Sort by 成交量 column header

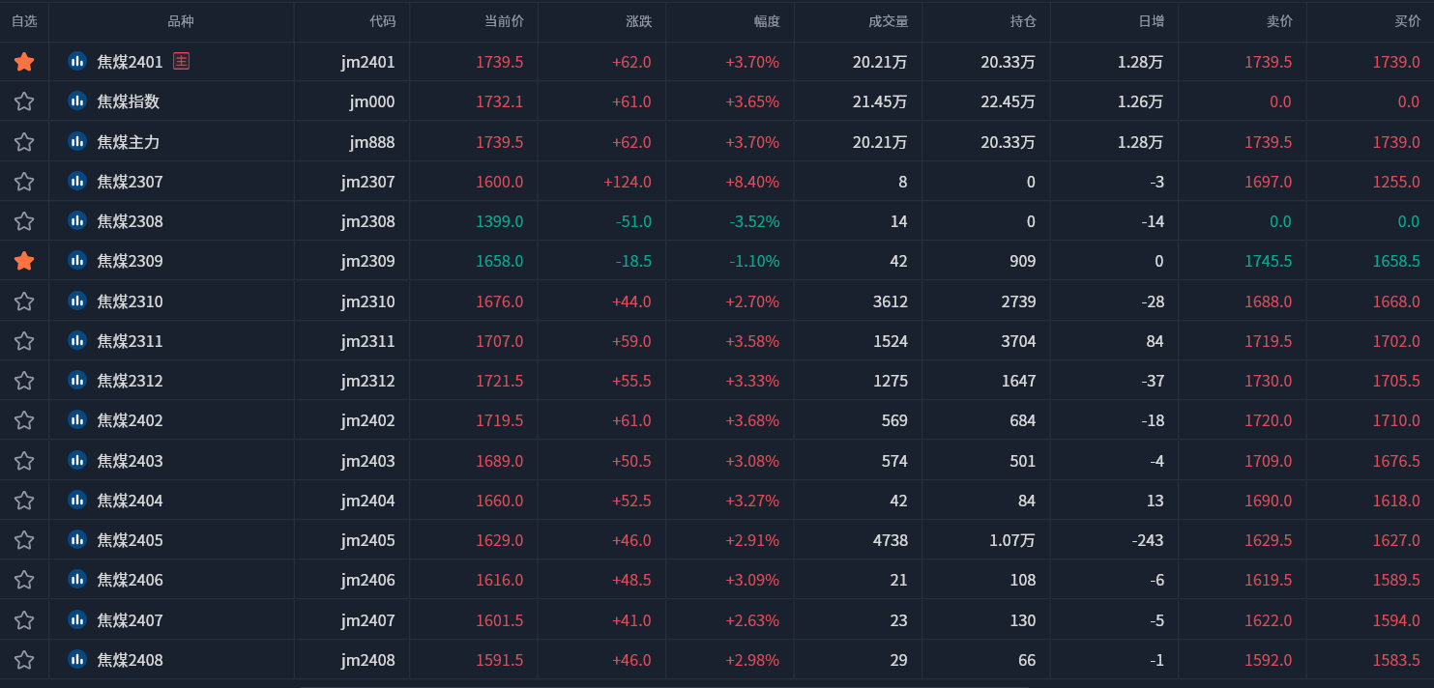coord(888,21)
